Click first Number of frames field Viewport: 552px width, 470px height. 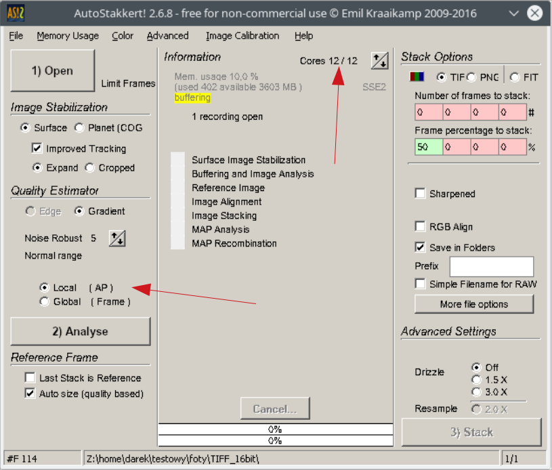(429, 112)
